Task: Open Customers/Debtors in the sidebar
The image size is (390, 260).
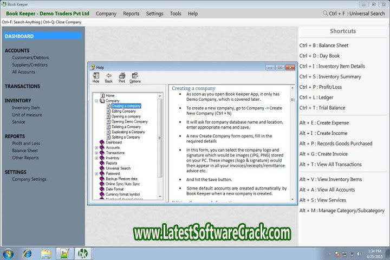Action: (30, 57)
